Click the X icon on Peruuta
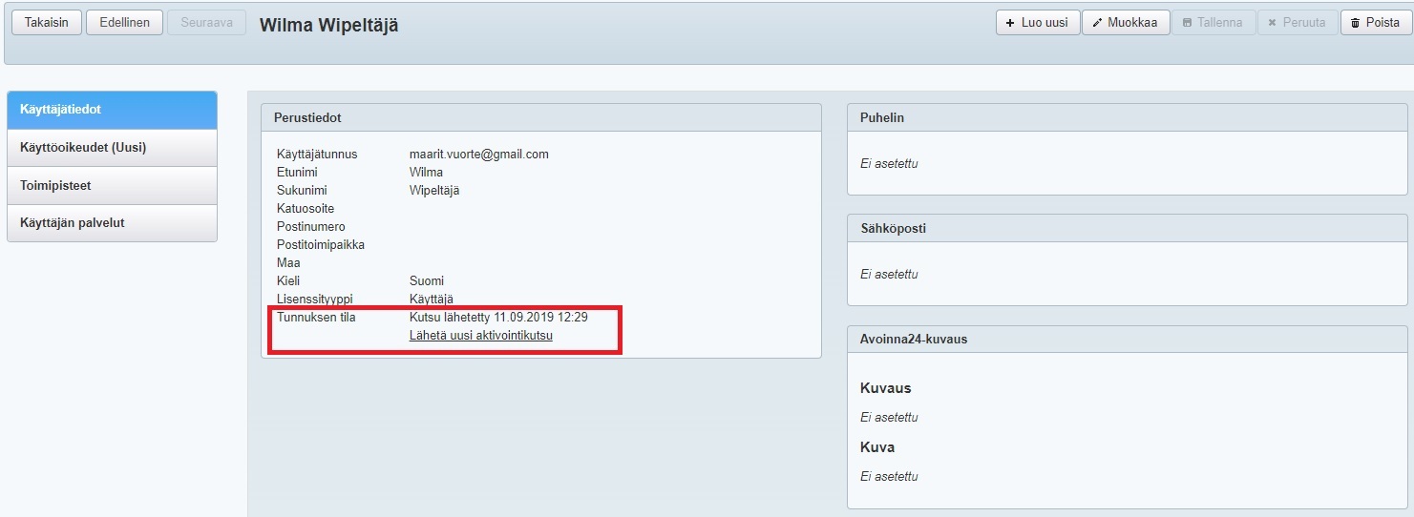 pos(1272,23)
